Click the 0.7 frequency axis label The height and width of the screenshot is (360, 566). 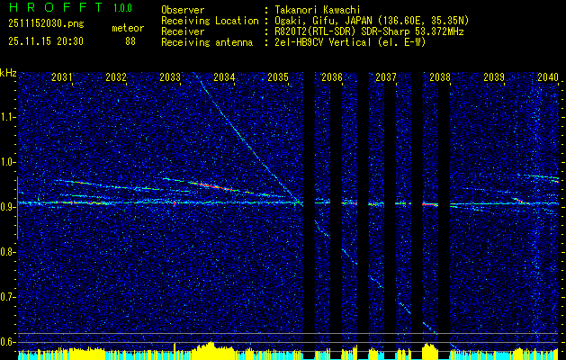click(x=7, y=297)
